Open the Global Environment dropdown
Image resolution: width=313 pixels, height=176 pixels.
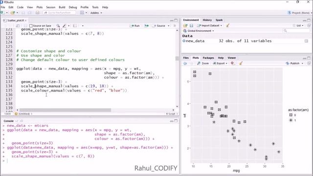coord(199,31)
